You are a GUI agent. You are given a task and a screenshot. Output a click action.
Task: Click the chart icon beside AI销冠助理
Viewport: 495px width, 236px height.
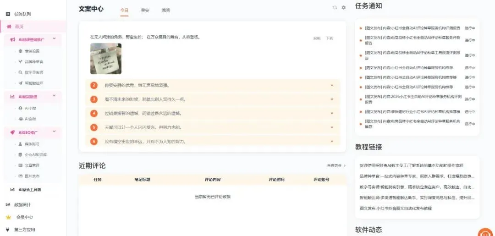coord(13,97)
